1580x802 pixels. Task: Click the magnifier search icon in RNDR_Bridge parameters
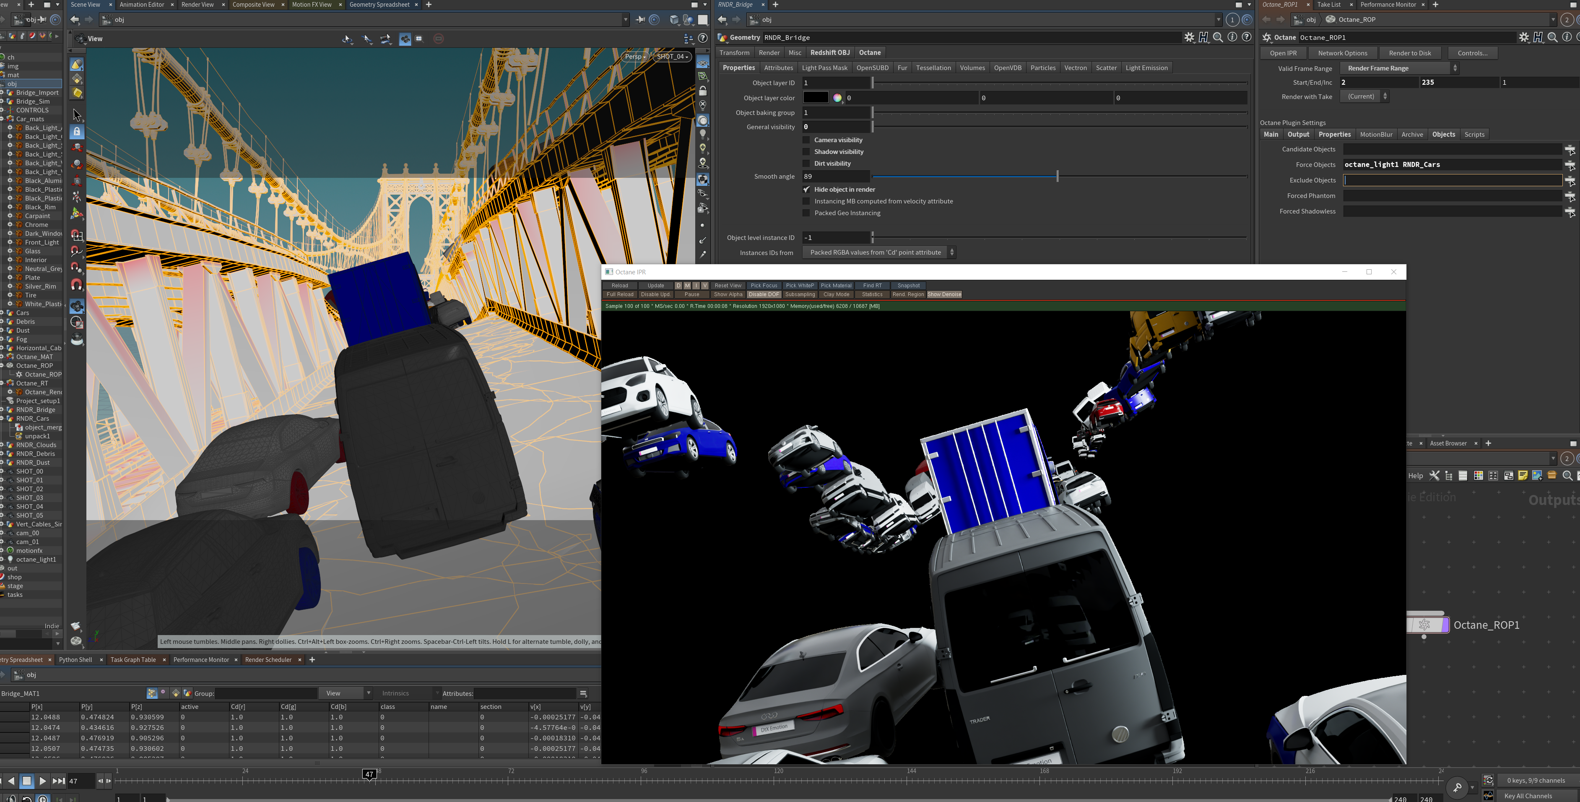tap(1218, 37)
